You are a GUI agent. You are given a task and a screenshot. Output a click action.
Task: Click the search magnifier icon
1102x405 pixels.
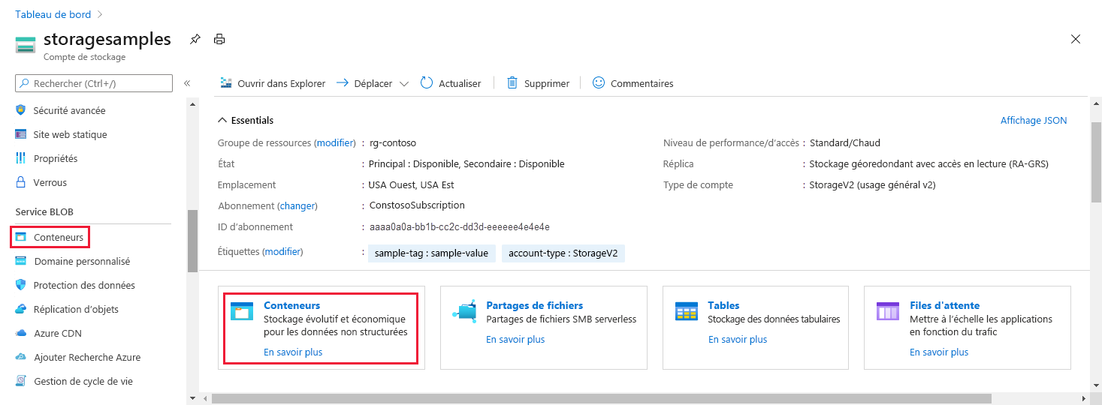click(25, 83)
